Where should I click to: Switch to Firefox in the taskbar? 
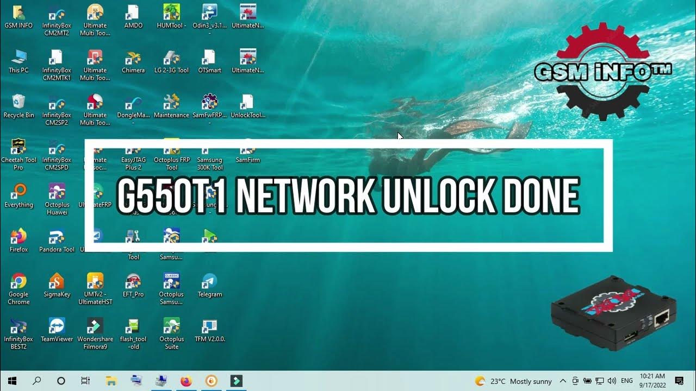186,381
